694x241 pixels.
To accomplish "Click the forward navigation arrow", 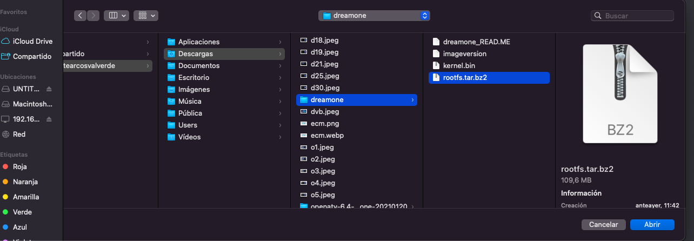I will click(x=93, y=16).
